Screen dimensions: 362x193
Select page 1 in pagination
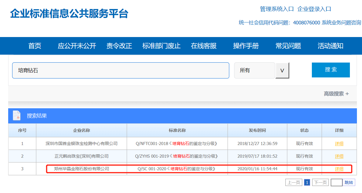tap(307, 183)
